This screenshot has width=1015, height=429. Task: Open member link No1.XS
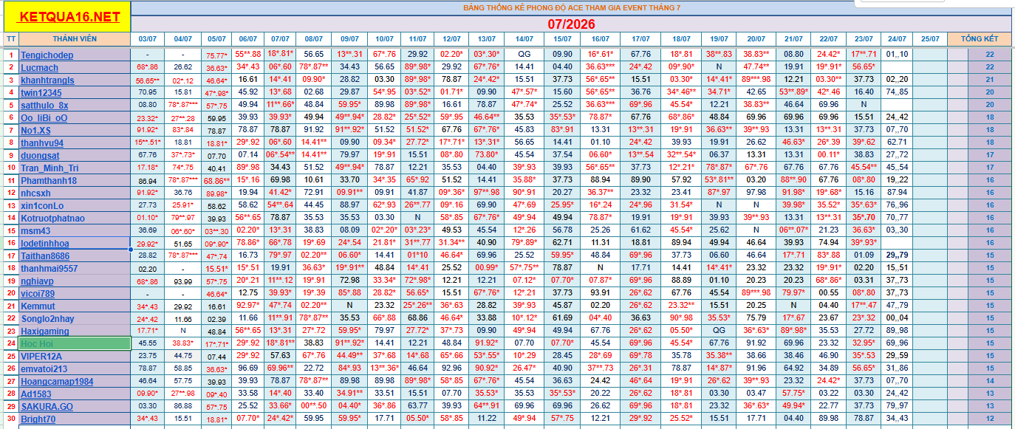[35, 130]
